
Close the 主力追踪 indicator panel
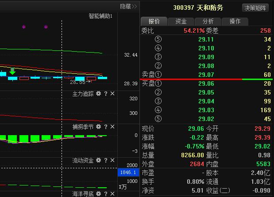pyautogui.click(x=112, y=94)
